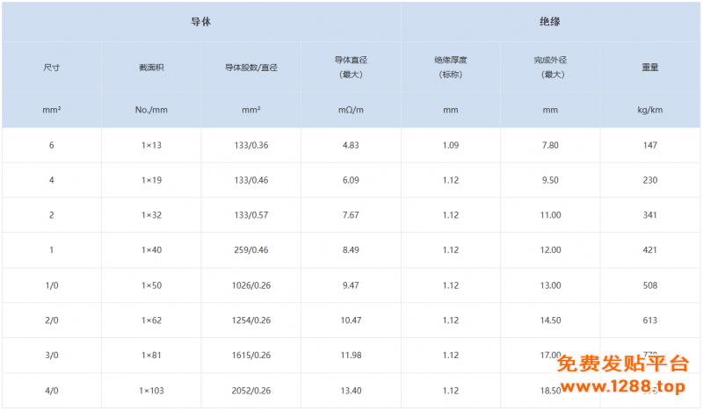The width and height of the screenshot is (703, 410).
Task: Click the '13.40' cell
Action: point(351,391)
